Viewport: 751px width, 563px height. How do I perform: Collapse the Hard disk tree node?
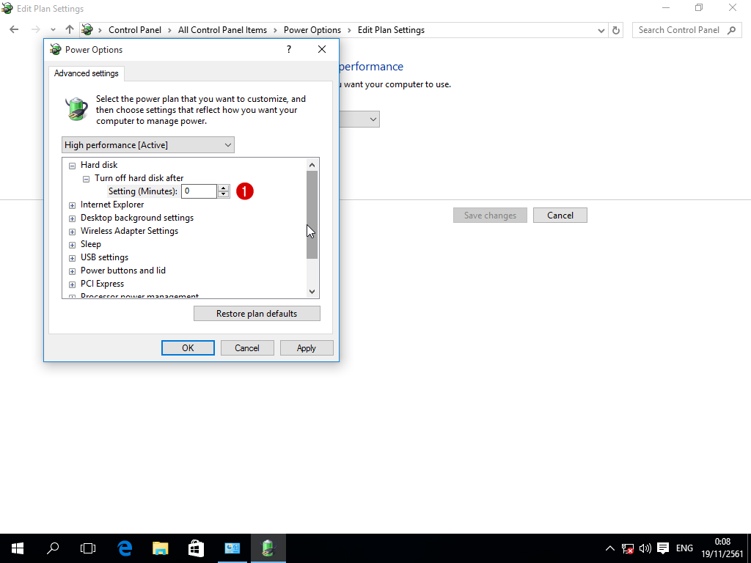click(72, 166)
